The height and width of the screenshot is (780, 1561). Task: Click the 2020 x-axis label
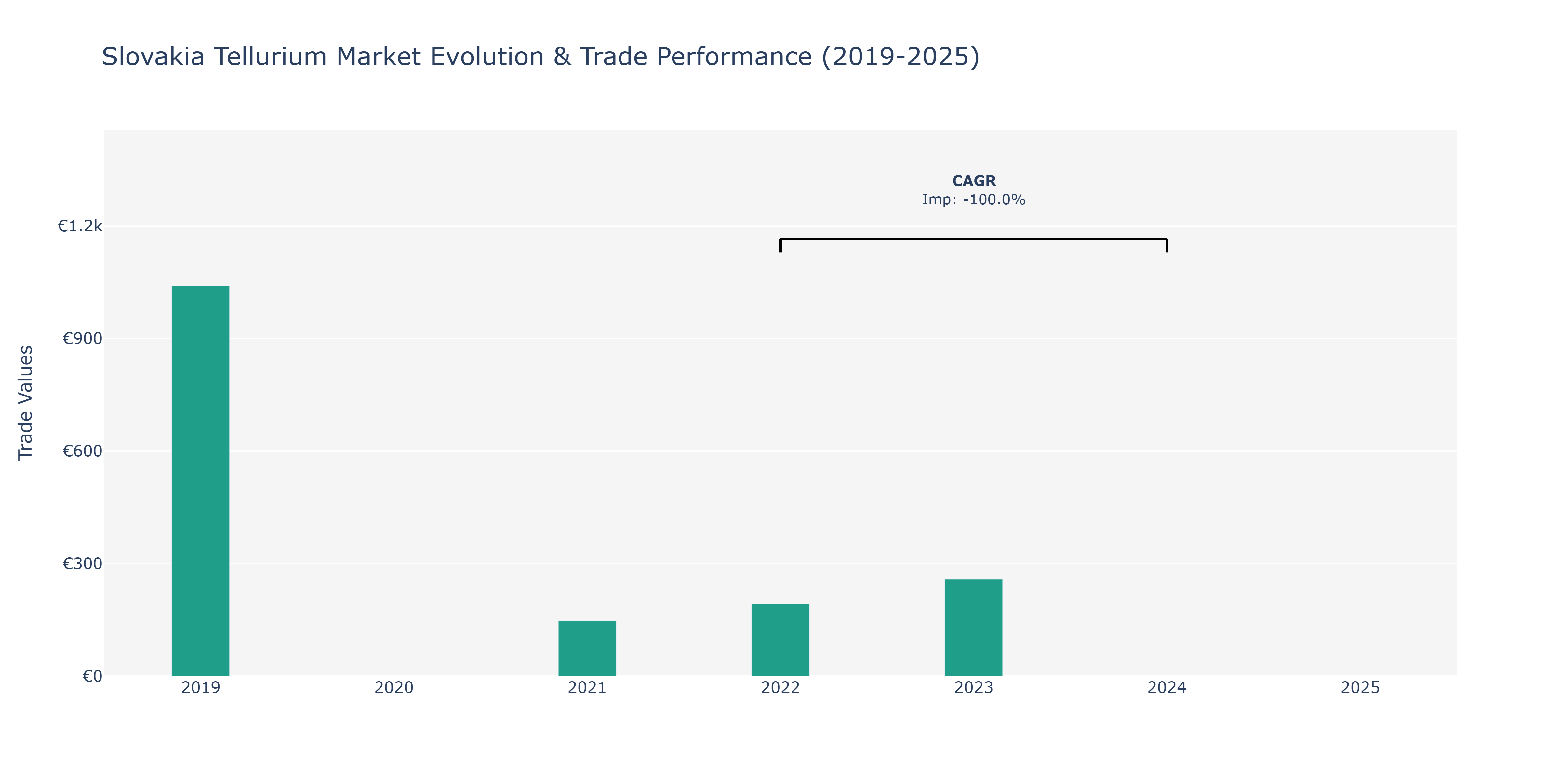pyautogui.click(x=394, y=688)
